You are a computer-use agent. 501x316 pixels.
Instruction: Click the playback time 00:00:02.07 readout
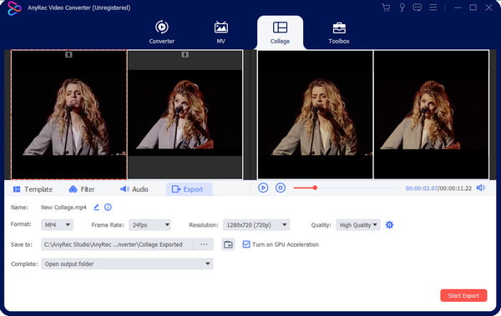point(421,188)
